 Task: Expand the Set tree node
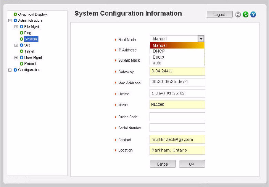[16, 45]
